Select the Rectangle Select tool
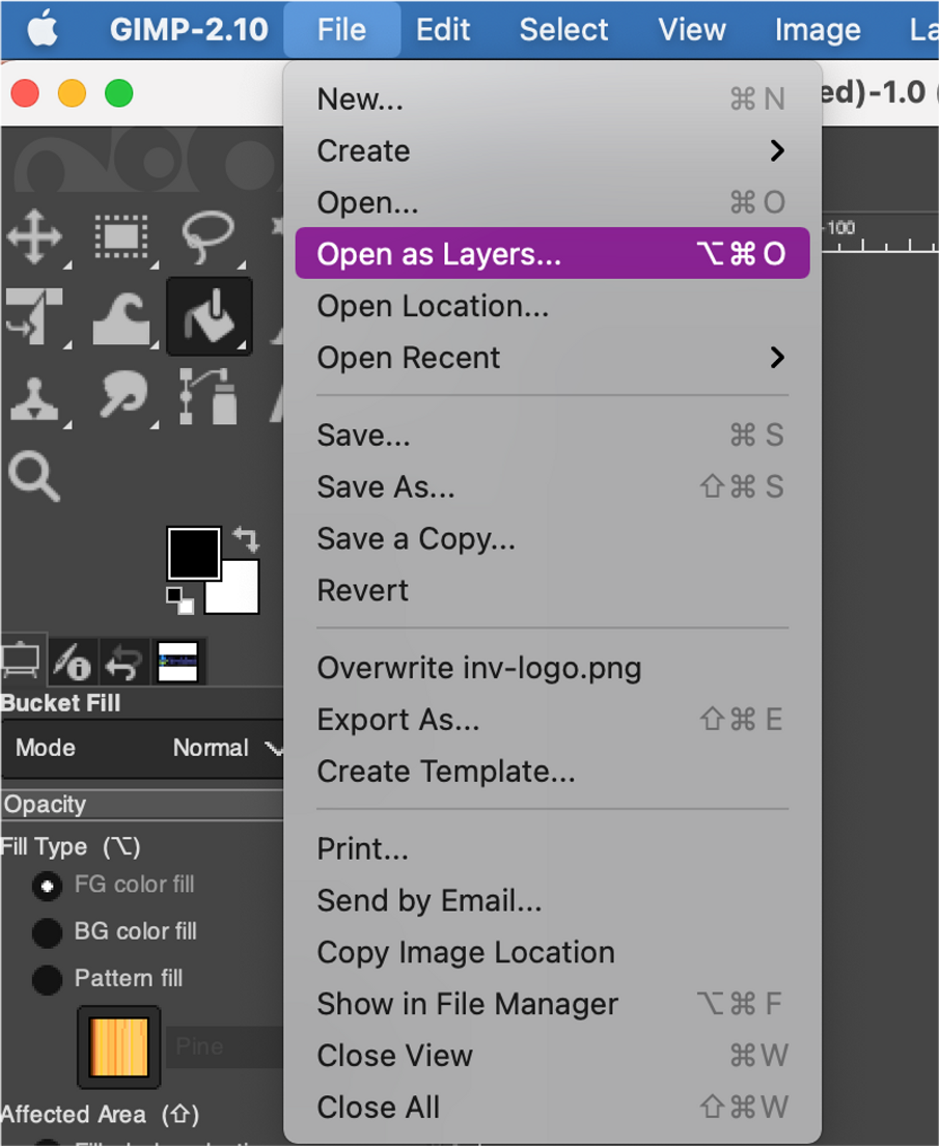Viewport: 939px width, 1146px height. coord(121,237)
